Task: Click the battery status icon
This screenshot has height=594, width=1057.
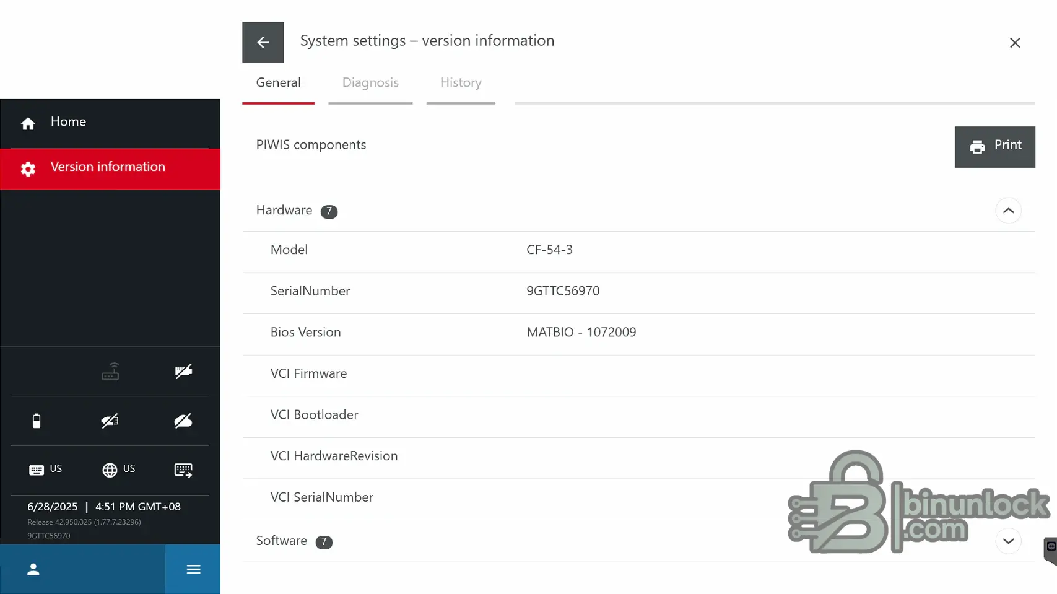Action: 37,421
